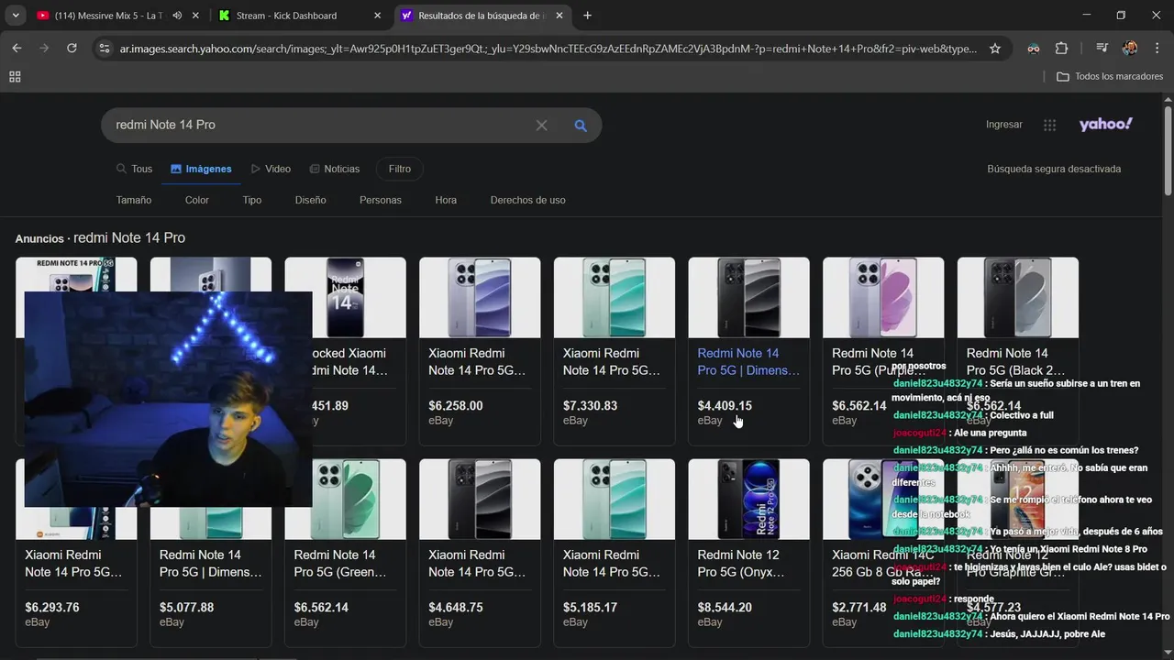Open Búsqueda segura desactivada setting

click(1054, 169)
